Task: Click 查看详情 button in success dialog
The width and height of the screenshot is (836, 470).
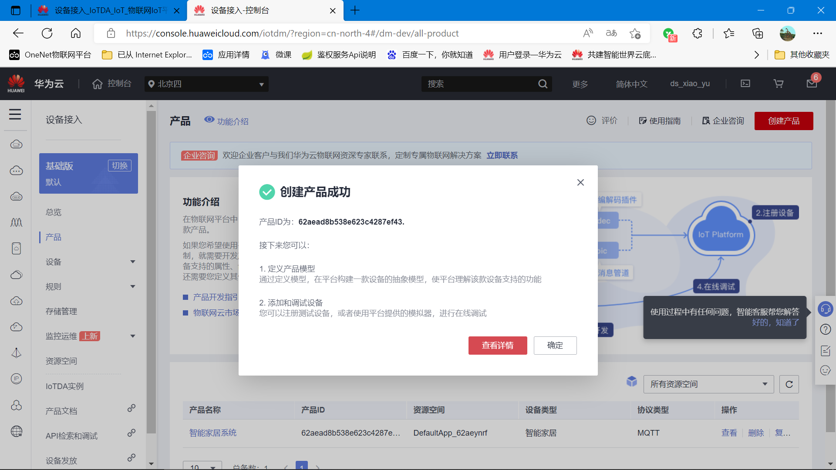Action: [498, 345]
